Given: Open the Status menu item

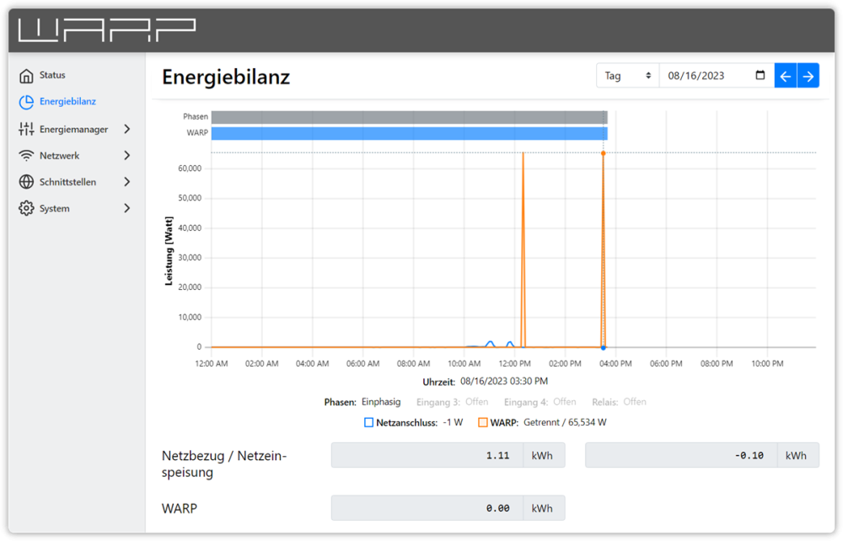Looking at the screenshot, I should click(x=52, y=76).
